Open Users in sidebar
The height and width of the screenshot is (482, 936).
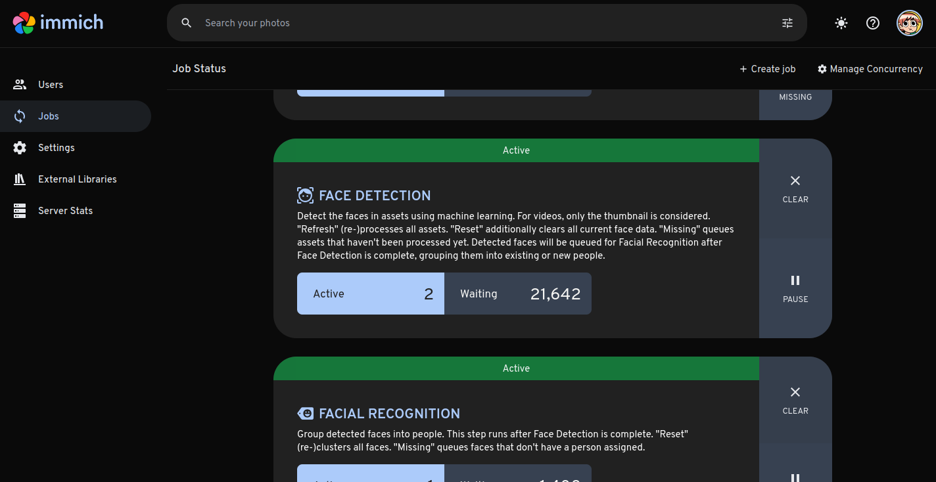(51, 85)
